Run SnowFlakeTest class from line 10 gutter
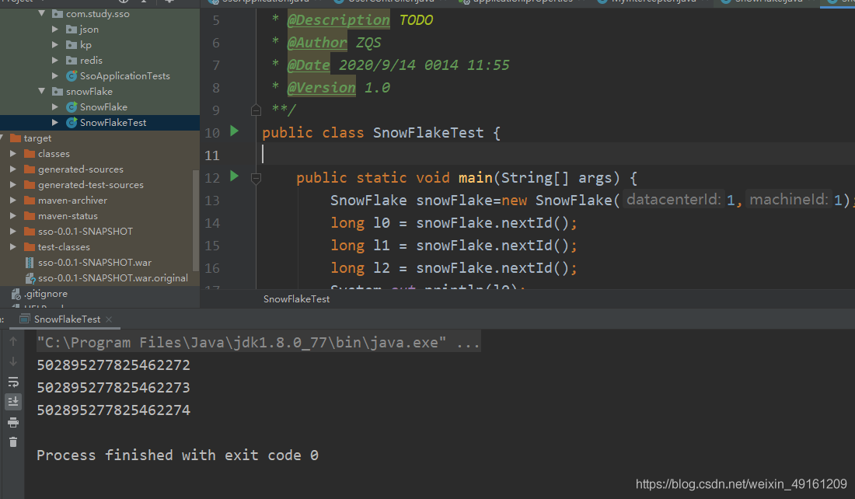Screen dimensions: 855x499 [235, 131]
